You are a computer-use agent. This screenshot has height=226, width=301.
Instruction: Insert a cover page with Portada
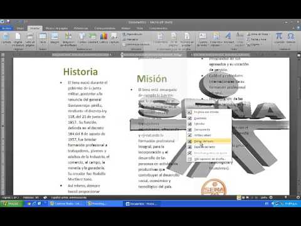click(x=6, y=39)
